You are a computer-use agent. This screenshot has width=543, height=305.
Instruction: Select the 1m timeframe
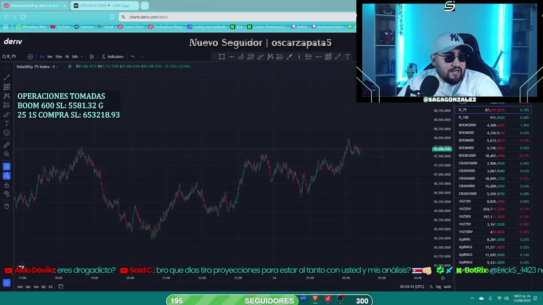click(x=42, y=56)
